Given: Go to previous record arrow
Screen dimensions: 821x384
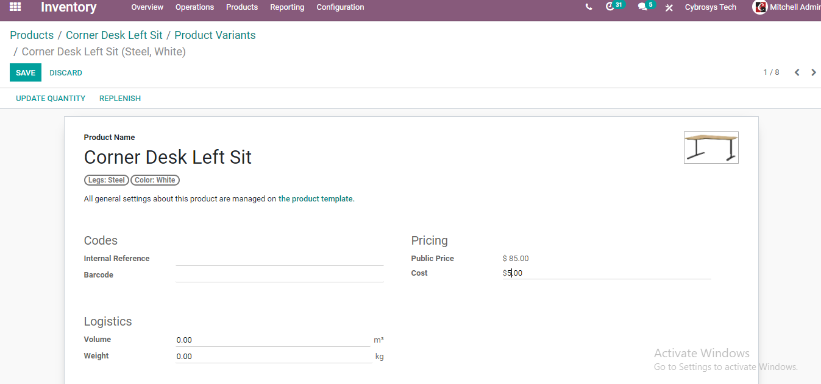Looking at the screenshot, I should coord(797,72).
